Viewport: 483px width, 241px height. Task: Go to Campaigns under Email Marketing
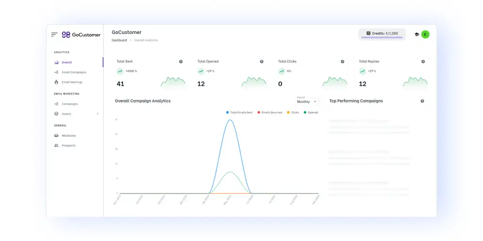(70, 104)
